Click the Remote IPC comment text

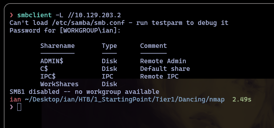159,77
